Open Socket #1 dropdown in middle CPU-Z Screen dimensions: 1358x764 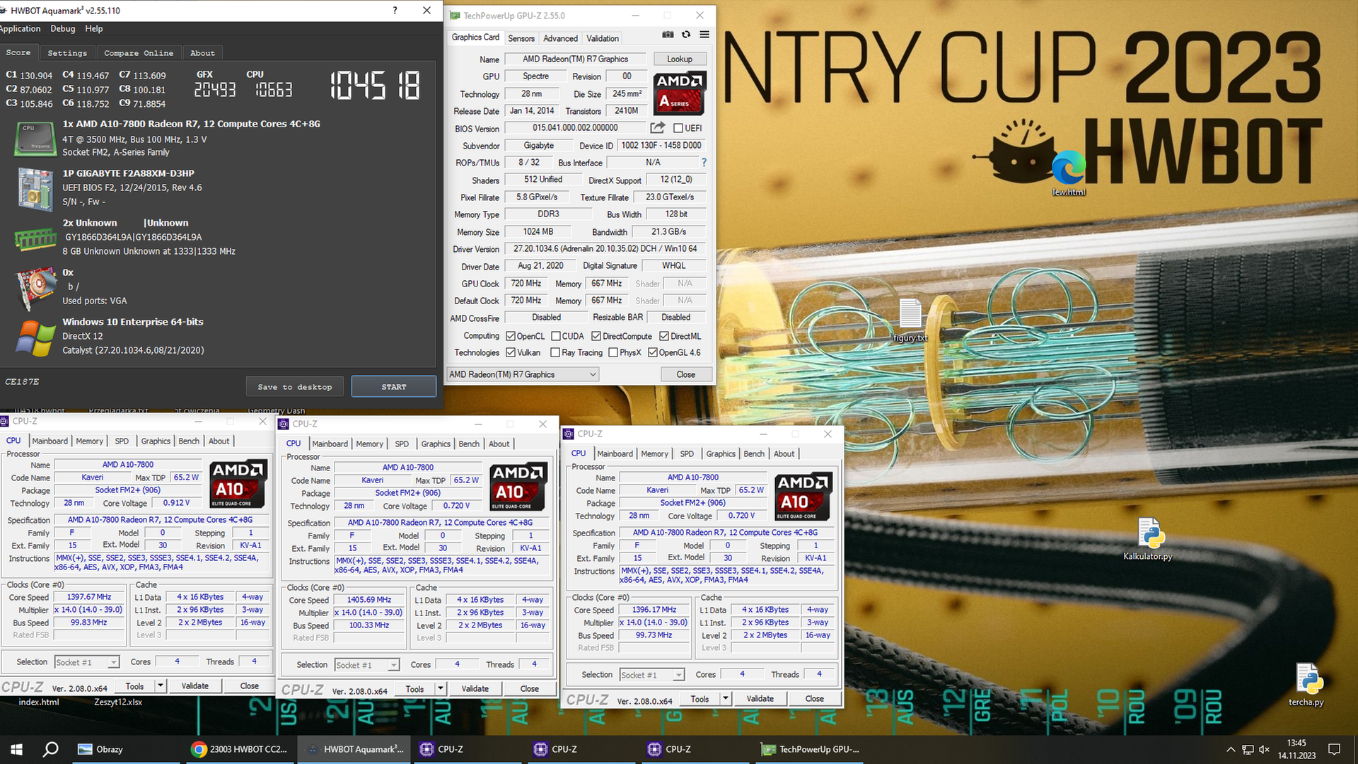(367, 665)
